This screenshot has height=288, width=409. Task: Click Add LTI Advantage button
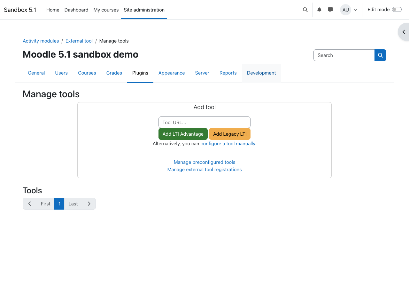point(183,134)
